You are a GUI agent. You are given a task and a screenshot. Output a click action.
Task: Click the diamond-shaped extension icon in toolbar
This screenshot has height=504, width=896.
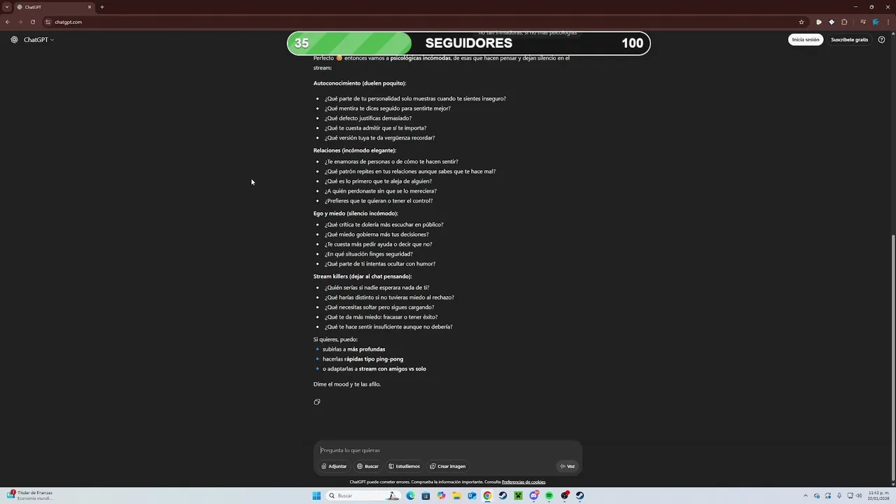click(x=832, y=22)
